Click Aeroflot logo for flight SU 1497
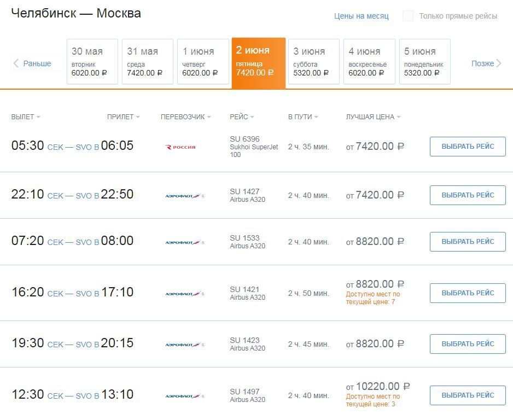This screenshot has width=513, height=414. tap(184, 396)
